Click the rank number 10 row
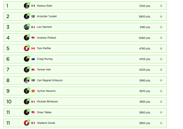The height and width of the screenshot is (129, 183). point(9,102)
